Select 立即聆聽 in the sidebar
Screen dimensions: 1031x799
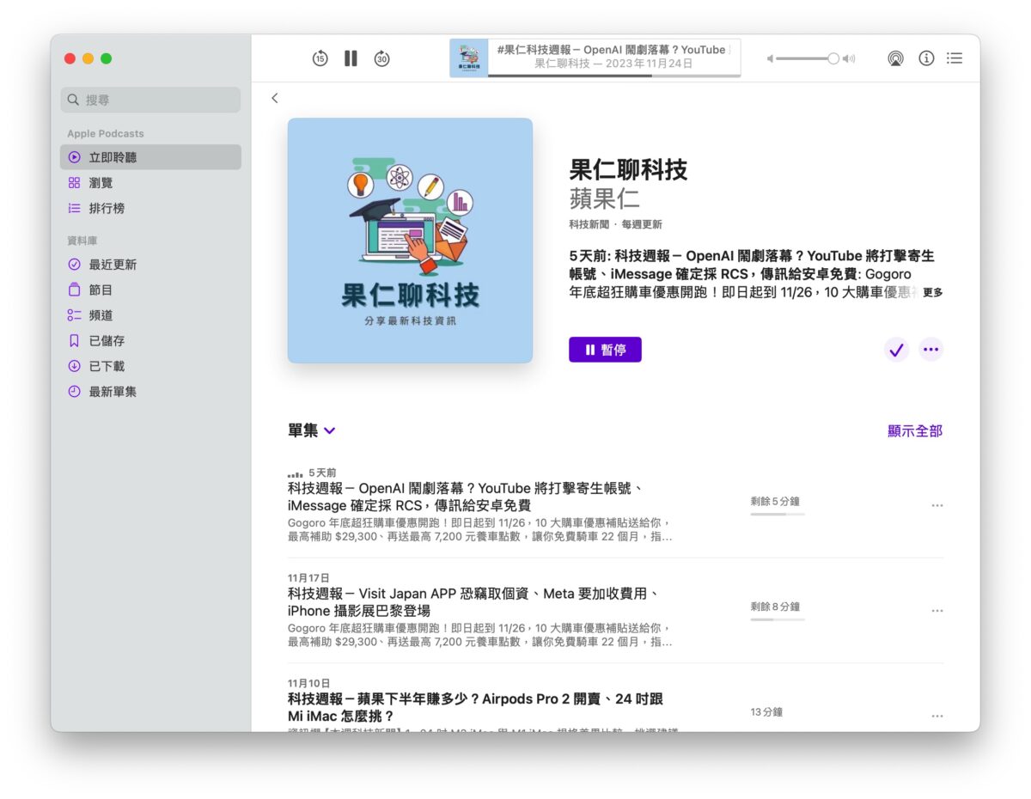click(150, 157)
